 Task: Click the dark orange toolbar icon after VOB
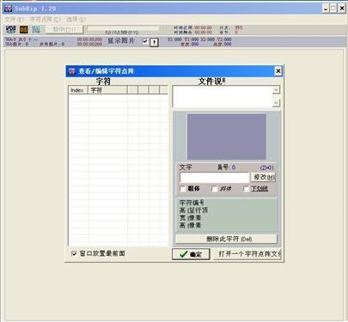point(24,29)
